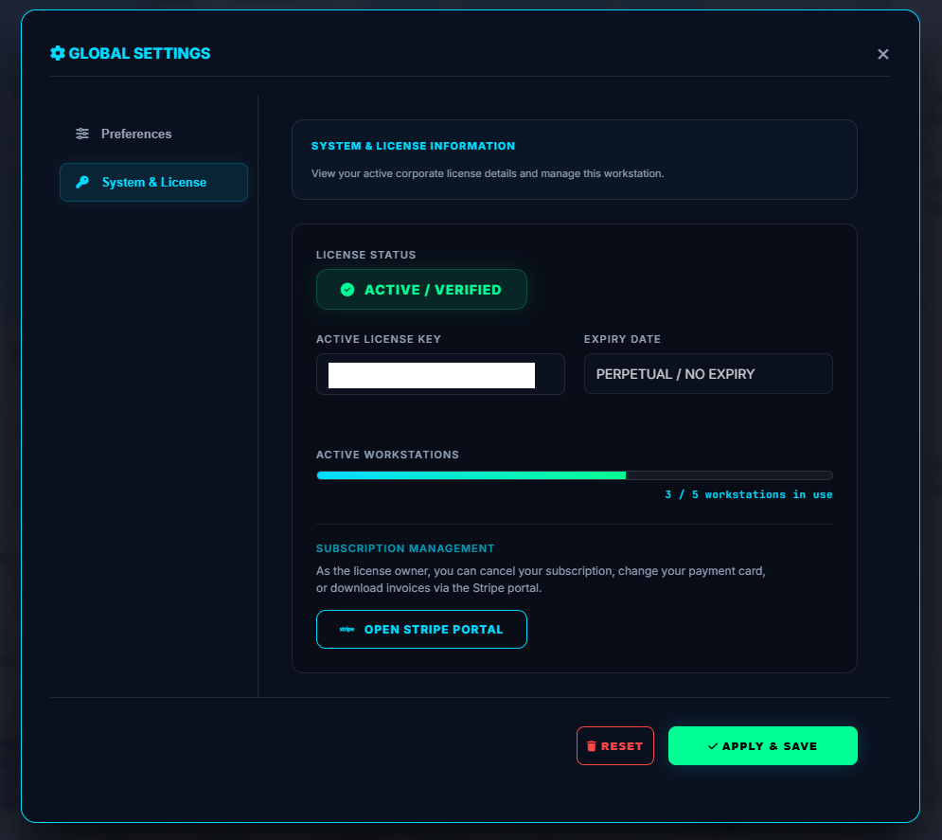Click inside the Active License Key field
Image resolution: width=942 pixels, height=840 pixels.
pos(440,374)
